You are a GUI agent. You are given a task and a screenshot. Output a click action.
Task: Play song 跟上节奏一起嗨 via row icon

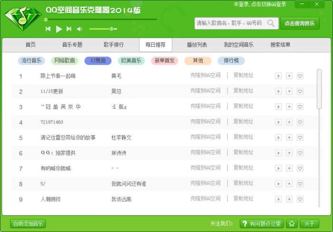[278, 76]
